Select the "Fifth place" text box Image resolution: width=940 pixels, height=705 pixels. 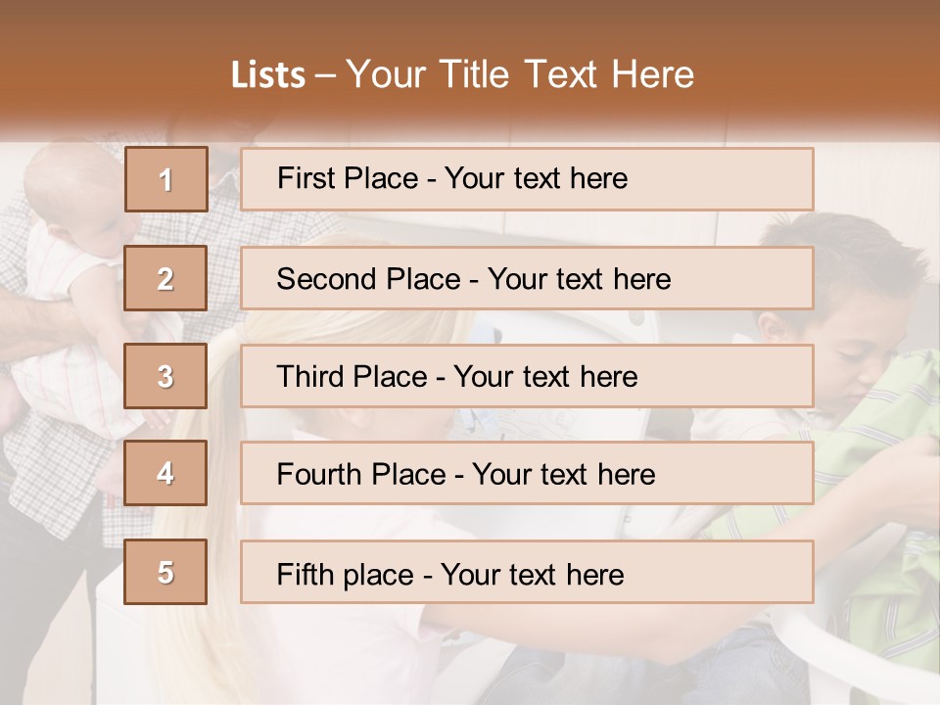click(527, 572)
